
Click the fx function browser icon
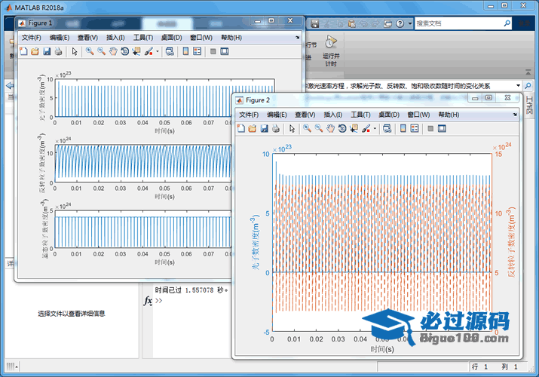coord(148,300)
